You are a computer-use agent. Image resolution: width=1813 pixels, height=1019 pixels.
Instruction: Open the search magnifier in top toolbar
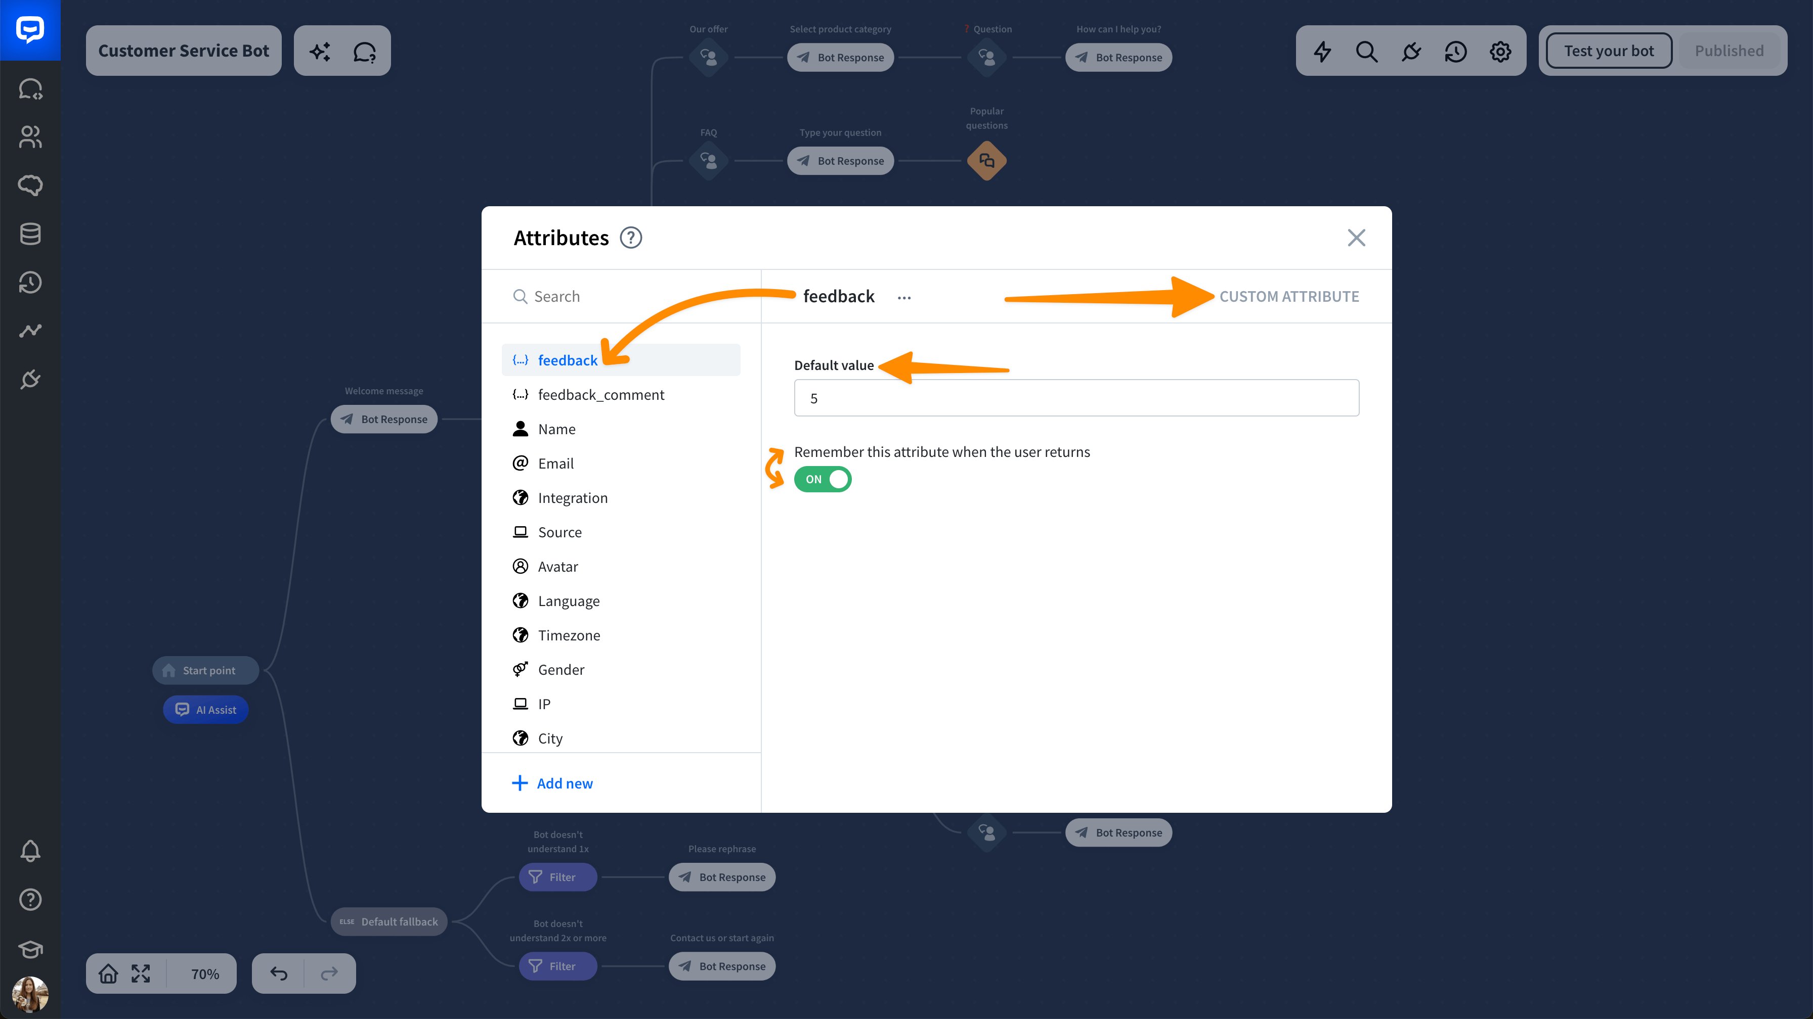(1366, 52)
